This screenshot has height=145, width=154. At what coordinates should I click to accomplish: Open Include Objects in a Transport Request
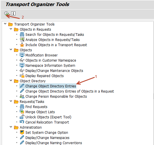tap(56, 45)
